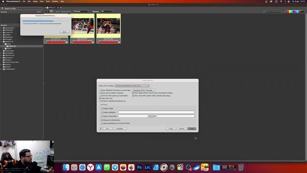Open the Filename sort dropdown

click(81, 12)
